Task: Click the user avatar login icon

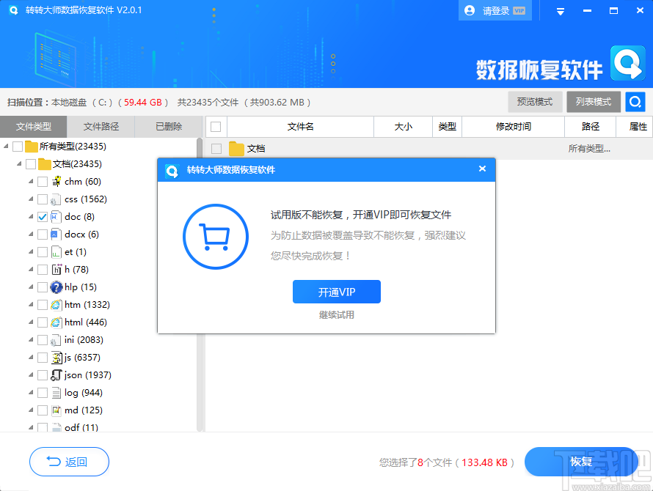Action: 470,10
